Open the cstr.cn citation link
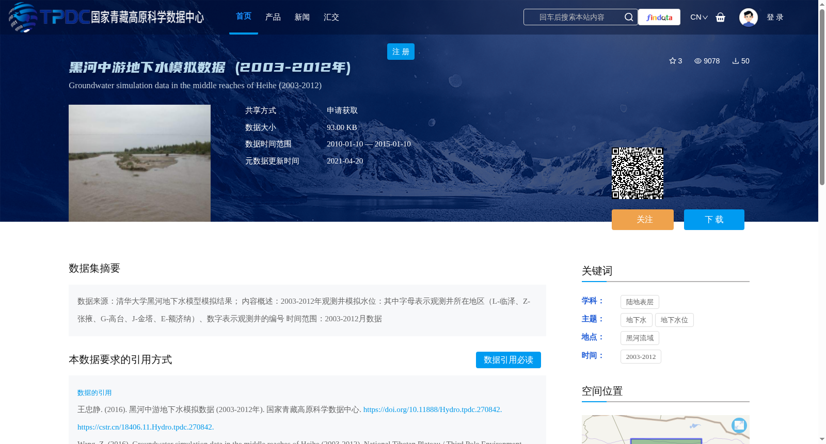Viewport: 826px width, 444px height. click(146, 427)
